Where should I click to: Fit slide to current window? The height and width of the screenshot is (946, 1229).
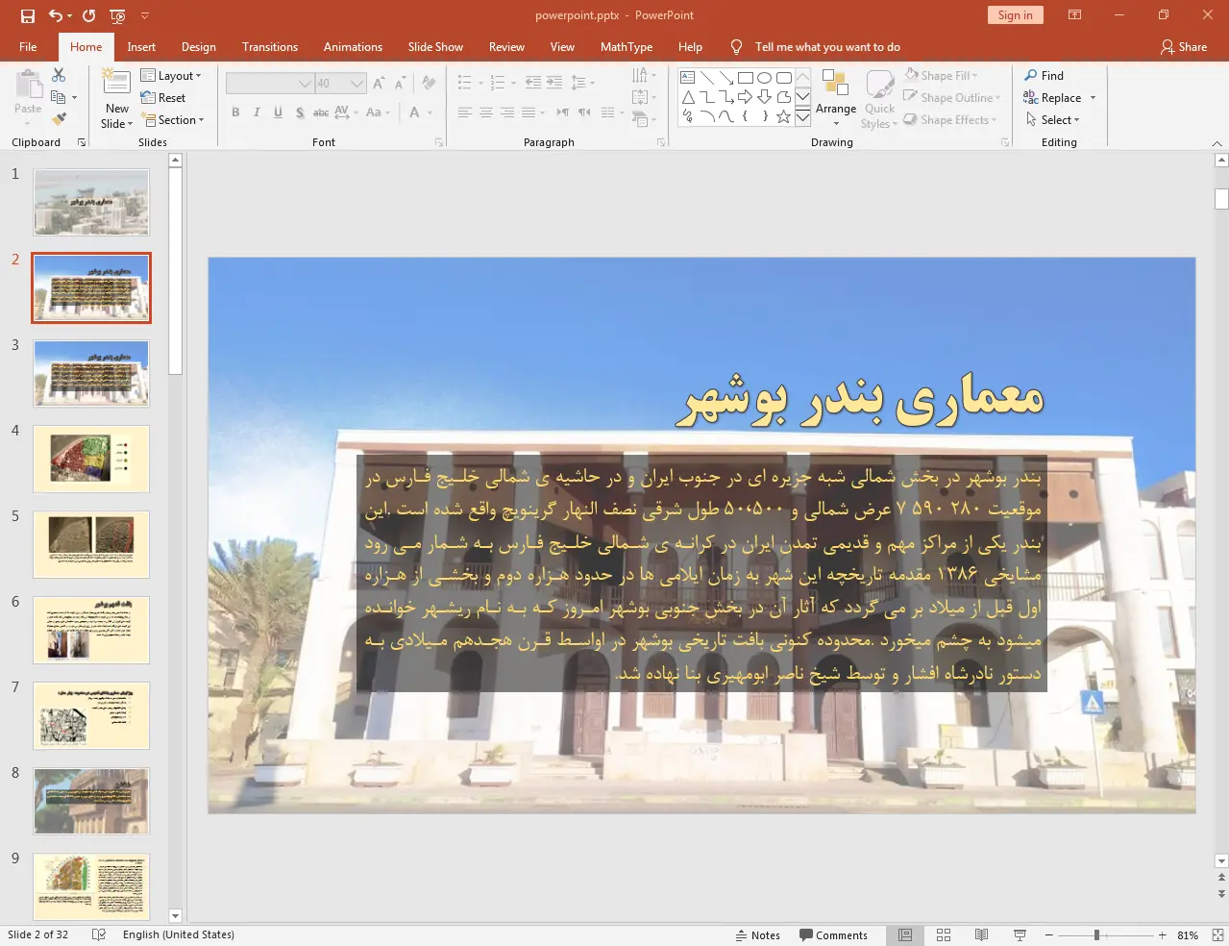tap(1217, 934)
